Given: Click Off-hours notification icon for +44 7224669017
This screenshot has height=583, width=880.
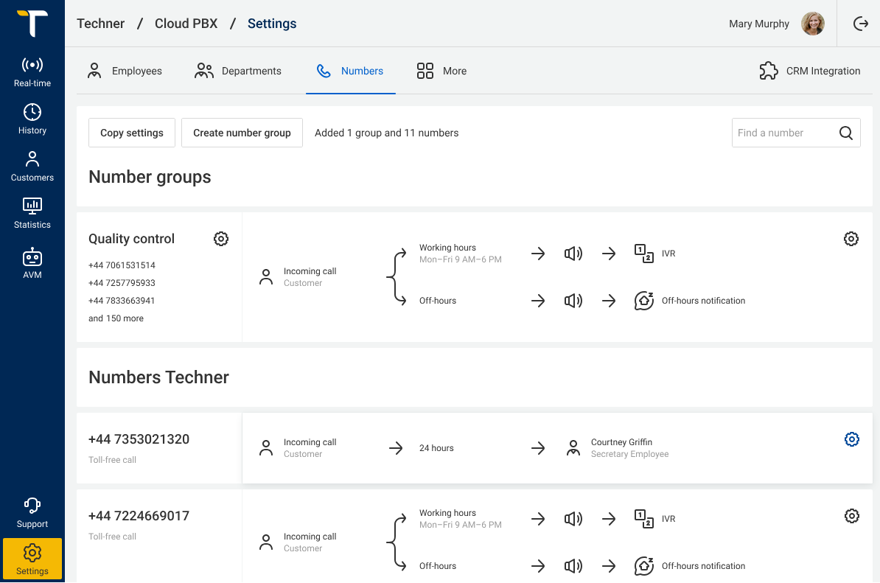Looking at the screenshot, I should [x=643, y=566].
